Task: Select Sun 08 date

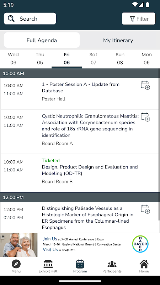Action: coord(120,58)
